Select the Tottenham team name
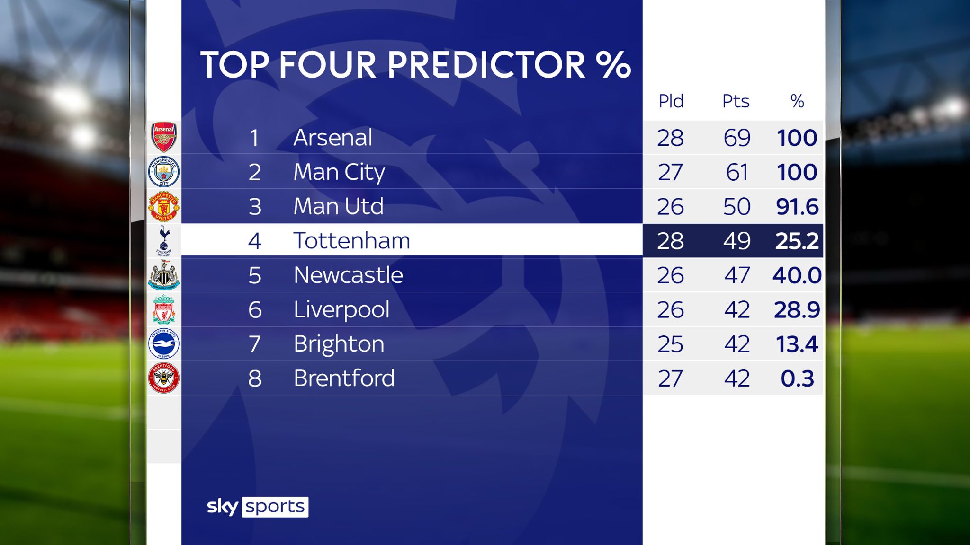 point(351,241)
